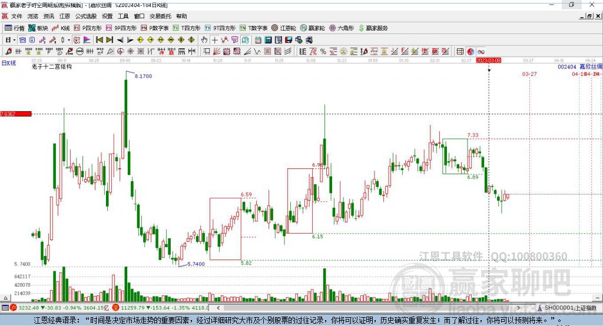Screen dimensions: 603x326
Task: Open the 江恩轮 Gann wheel tool
Action: (x=284, y=28)
